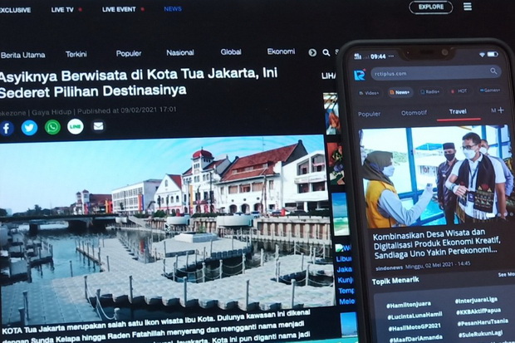Screen dimensions: 515x343
Task: Open hamburger menu on monitor website
Action: click(x=468, y=7)
